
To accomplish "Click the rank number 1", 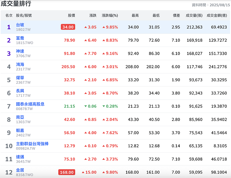I will (x=9, y=27).
